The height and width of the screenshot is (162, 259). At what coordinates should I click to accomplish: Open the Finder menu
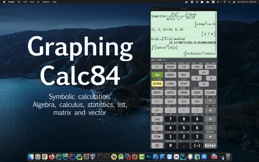click(11, 2)
